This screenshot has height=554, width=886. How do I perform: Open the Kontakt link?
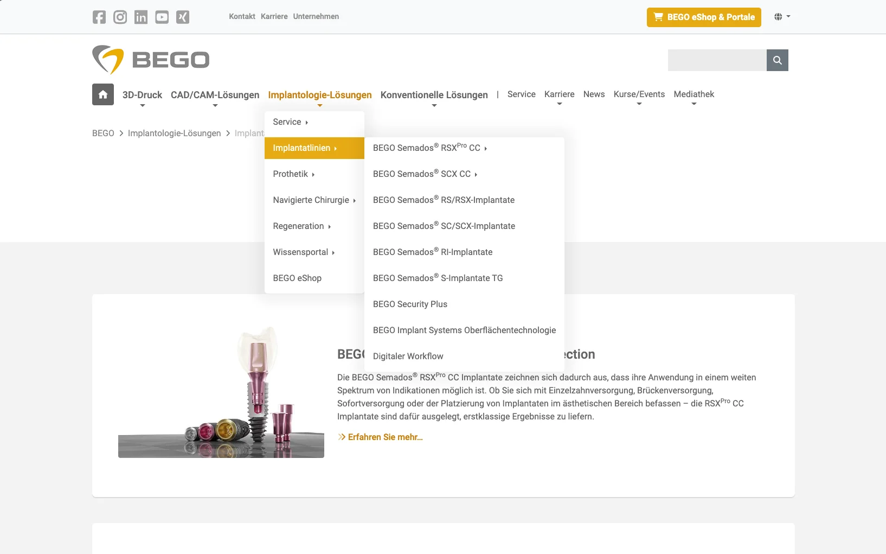pyautogui.click(x=242, y=16)
